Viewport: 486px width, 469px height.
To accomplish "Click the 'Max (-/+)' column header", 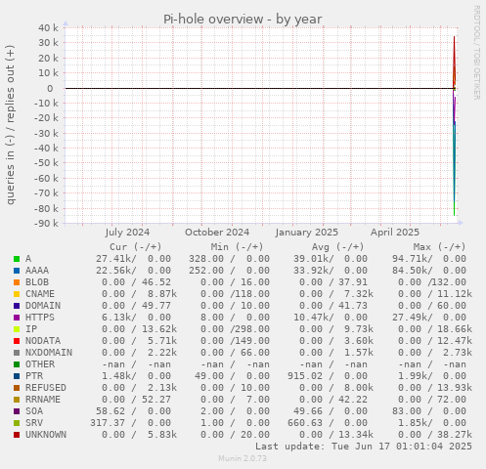I will [439, 247].
